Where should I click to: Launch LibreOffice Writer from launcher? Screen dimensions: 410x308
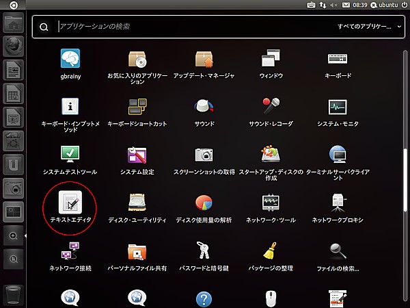tap(14, 70)
